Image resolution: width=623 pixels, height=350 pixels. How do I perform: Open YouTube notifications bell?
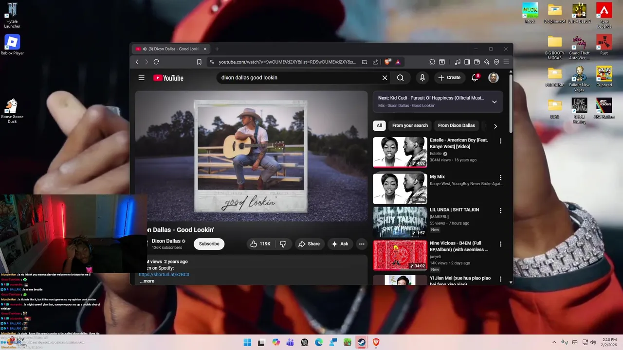(x=475, y=78)
